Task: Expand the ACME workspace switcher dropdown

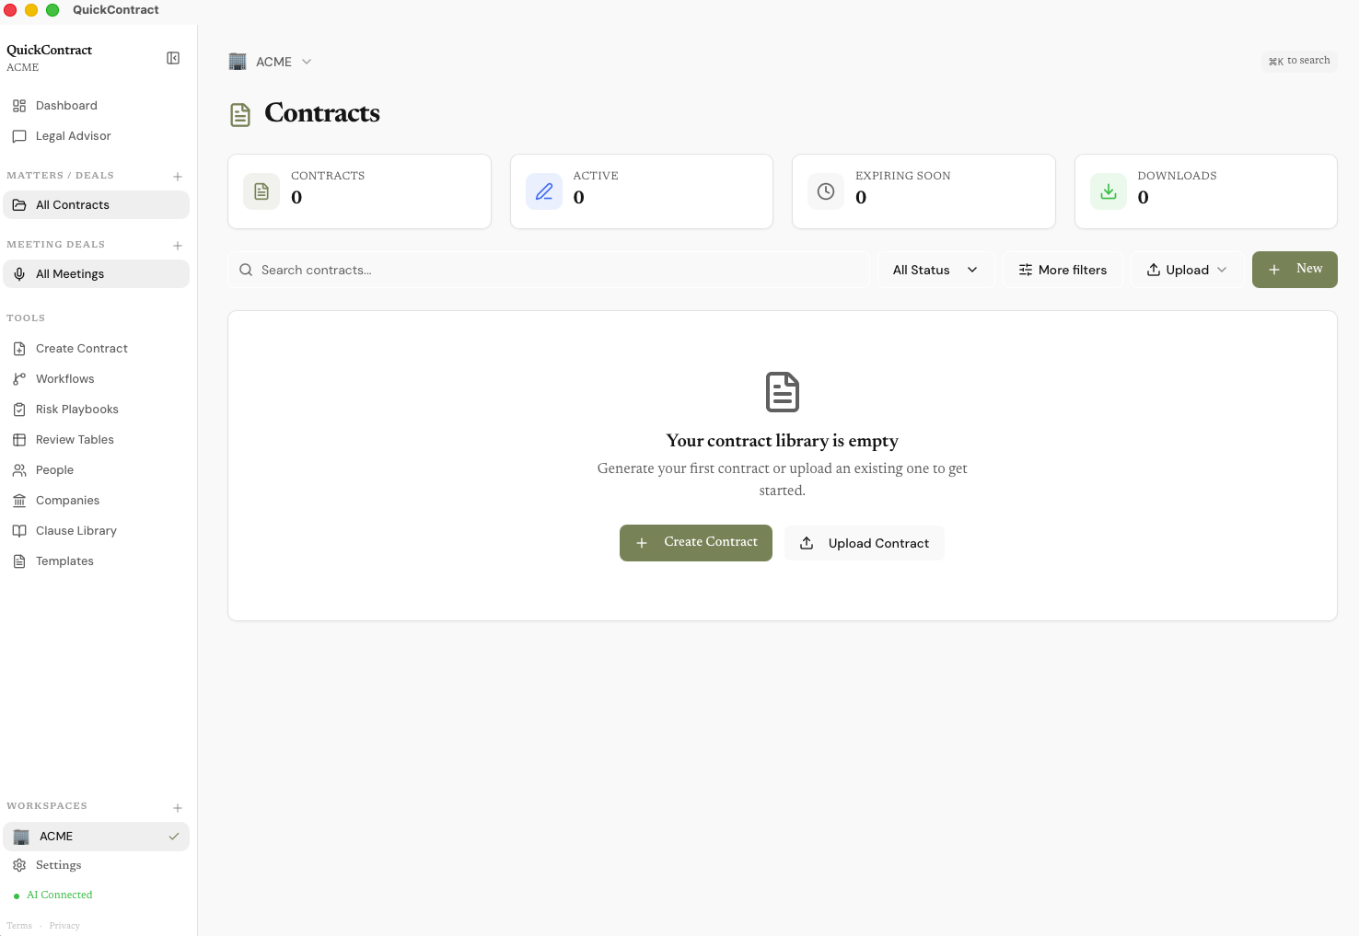Action: pos(271,62)
